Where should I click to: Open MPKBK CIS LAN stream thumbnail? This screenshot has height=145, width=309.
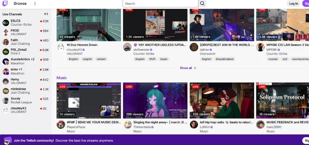tap(283, 25)
